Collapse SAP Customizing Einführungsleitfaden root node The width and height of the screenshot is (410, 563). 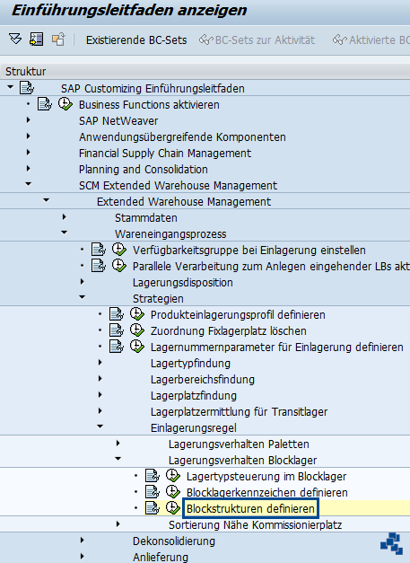coord(11,87)
